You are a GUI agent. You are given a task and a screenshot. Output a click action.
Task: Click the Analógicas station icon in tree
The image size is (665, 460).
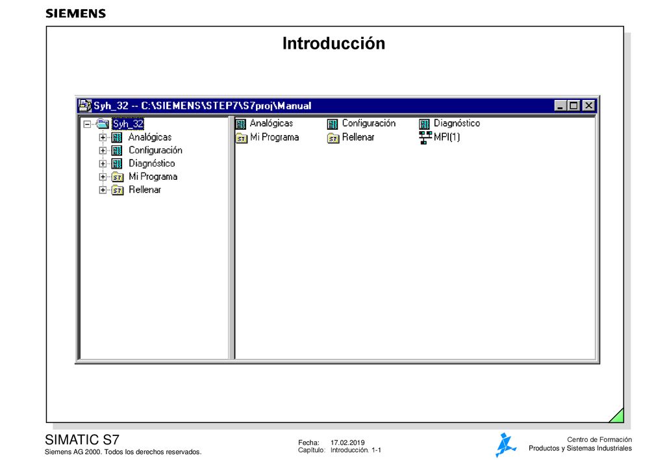117,138
